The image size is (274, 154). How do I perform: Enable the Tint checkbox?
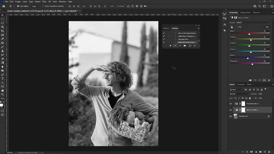click(237, 27)
